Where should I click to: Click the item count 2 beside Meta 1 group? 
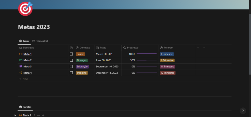click(x=34, y=115)
